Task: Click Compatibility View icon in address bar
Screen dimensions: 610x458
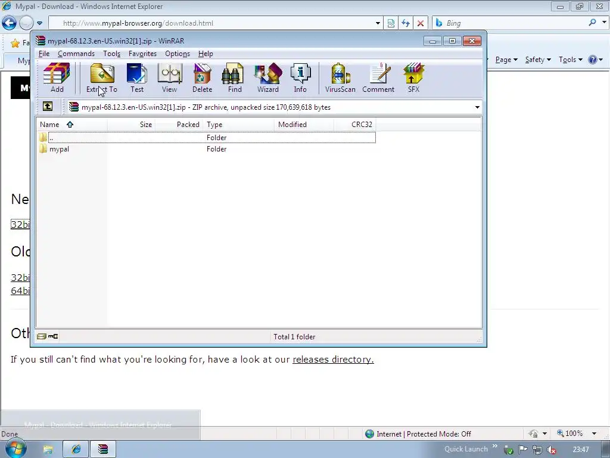Action: pos(391,23)
